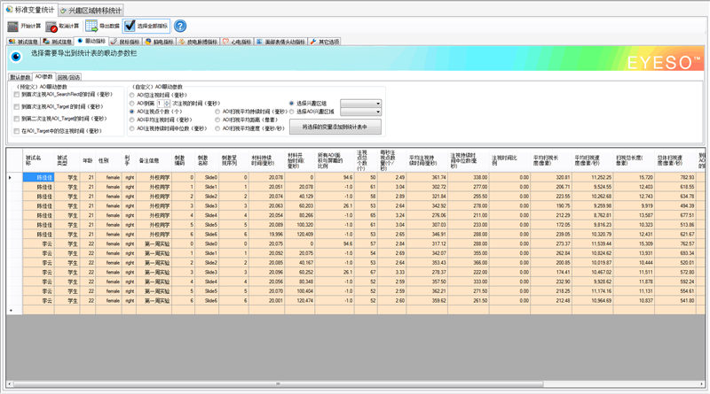The height and width of the screenshot is (394, 710).
Task: Select AOI saccade average duration radio button
Action: (217, 112)
